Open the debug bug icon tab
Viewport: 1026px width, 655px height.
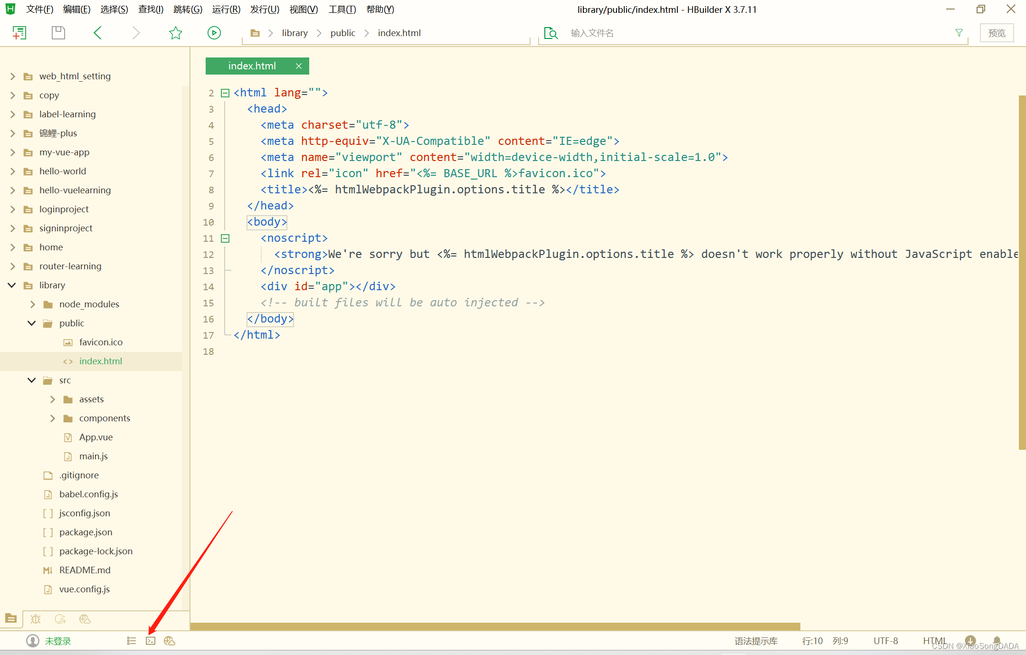36,619
